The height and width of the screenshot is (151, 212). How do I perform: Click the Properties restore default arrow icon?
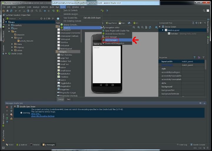[199, 57]
